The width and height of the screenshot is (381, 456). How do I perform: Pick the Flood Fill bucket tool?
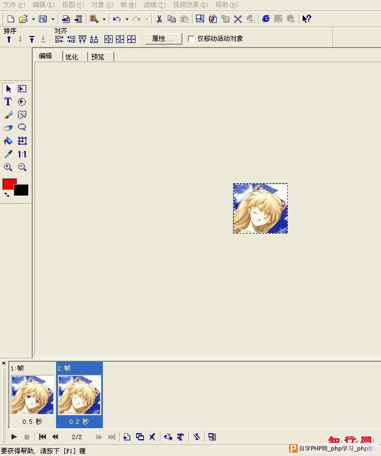(8, 141)
